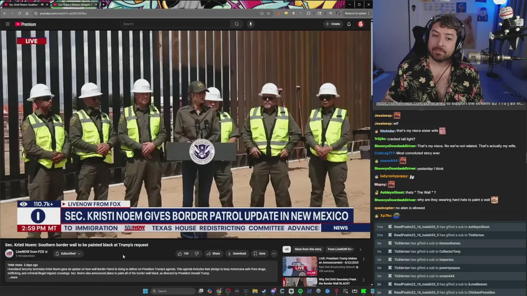Open the streamlabs.com donation link
The image size is (527, 296).
(410, 104)
